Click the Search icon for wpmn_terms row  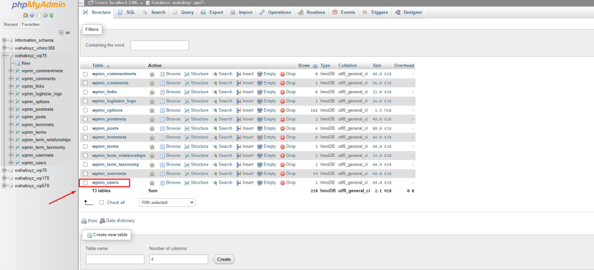(x=215, y=147)
